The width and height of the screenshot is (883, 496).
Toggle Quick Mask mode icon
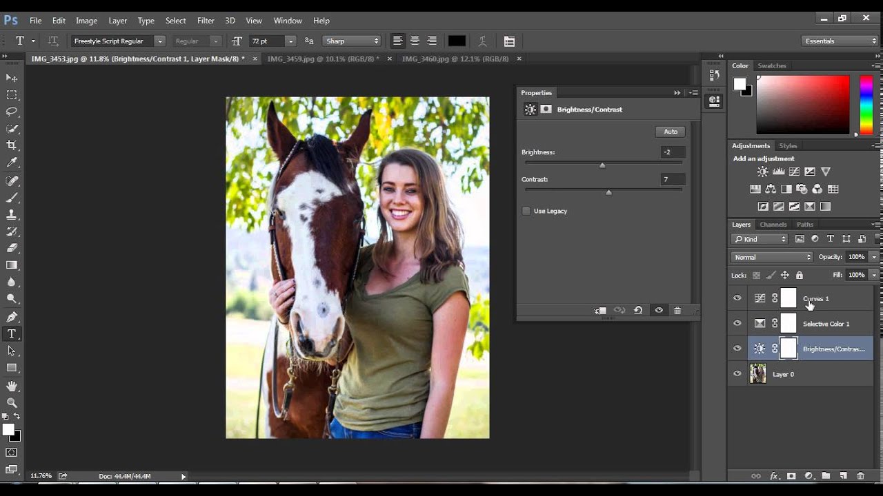pyautogui.click(x=12, y=453)
